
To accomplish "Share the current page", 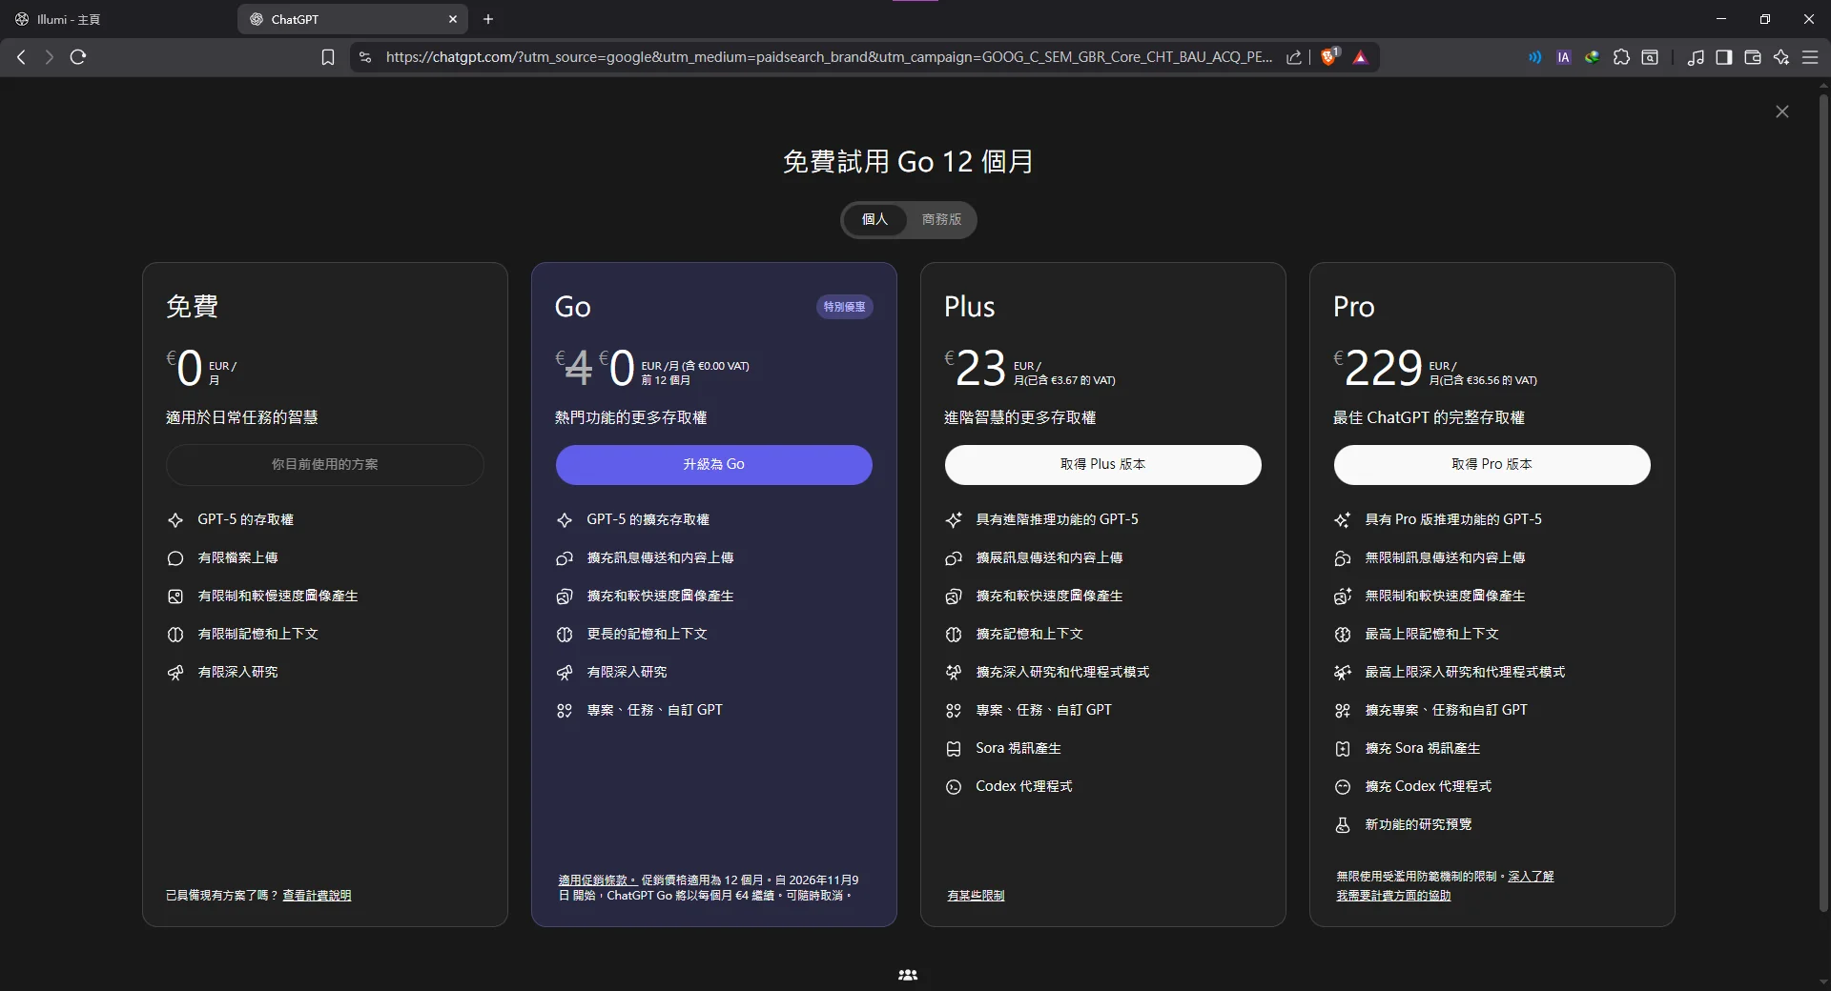I will pyautogui.click(x=1293, y=57).
